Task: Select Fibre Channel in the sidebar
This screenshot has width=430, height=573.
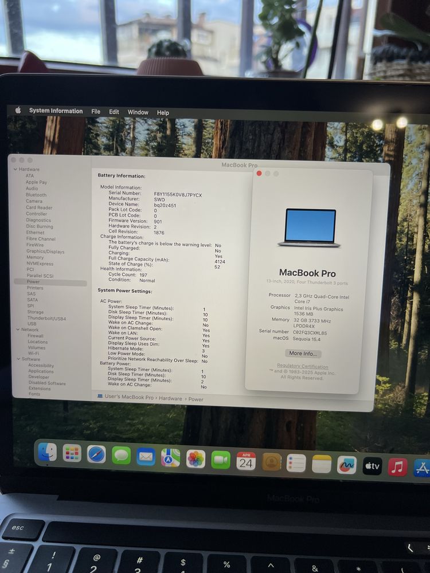Action: [41, 238]
